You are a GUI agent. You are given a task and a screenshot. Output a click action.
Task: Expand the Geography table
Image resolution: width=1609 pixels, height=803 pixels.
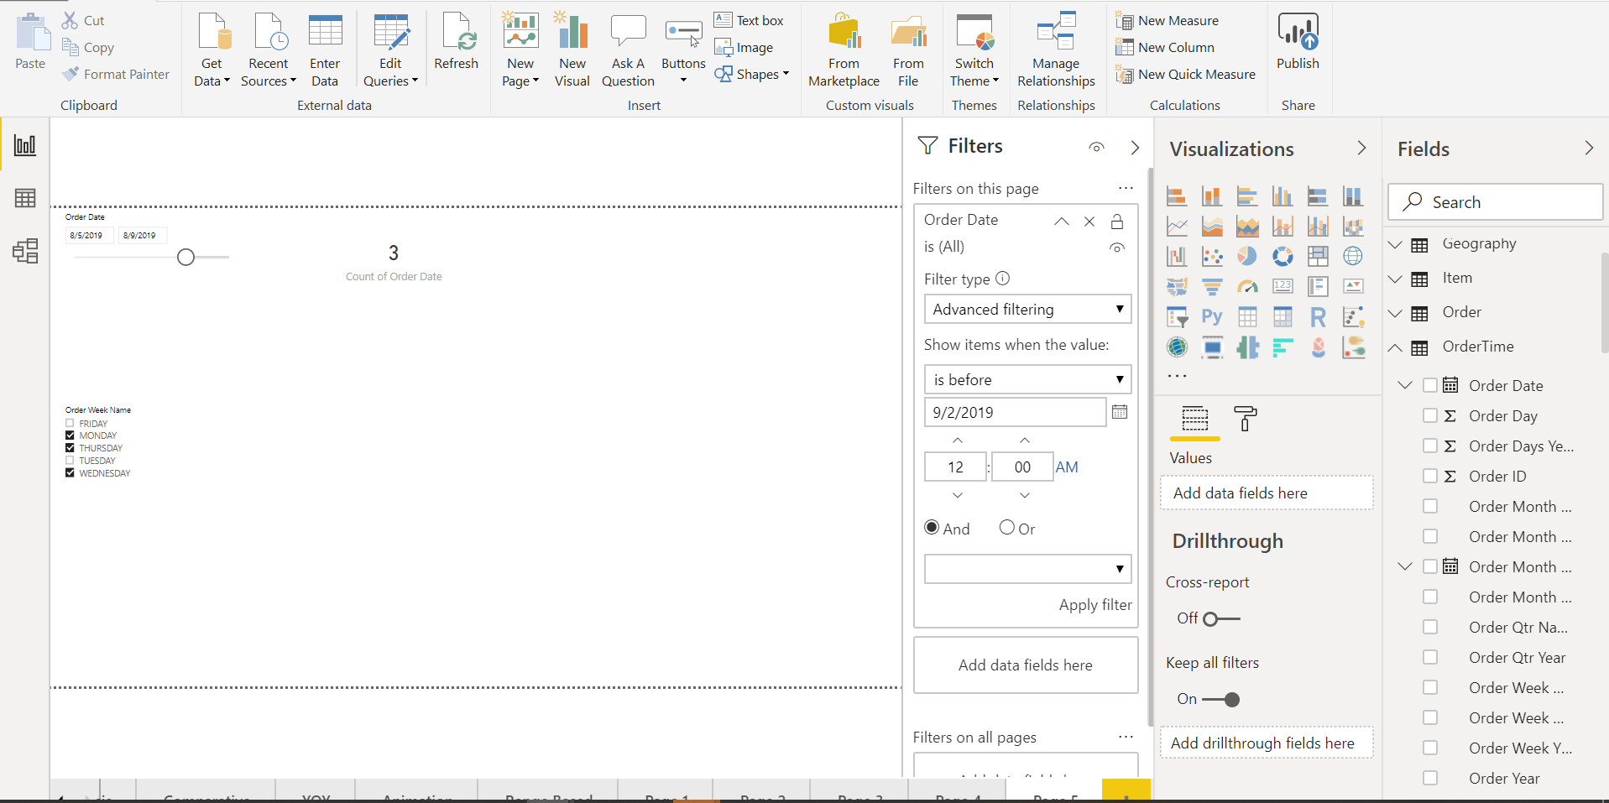coord(1395,244)
